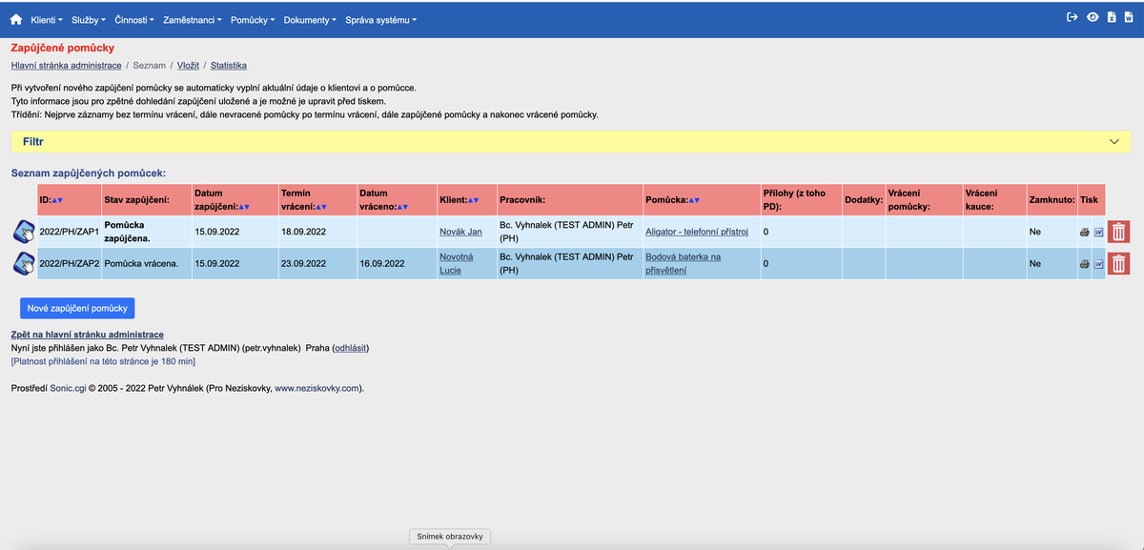Open the history preview eye icon
1144x550 pixels.
point(1093,16)
